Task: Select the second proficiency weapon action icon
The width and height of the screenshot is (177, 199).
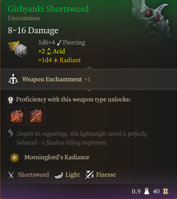Action: pos(36,116)
